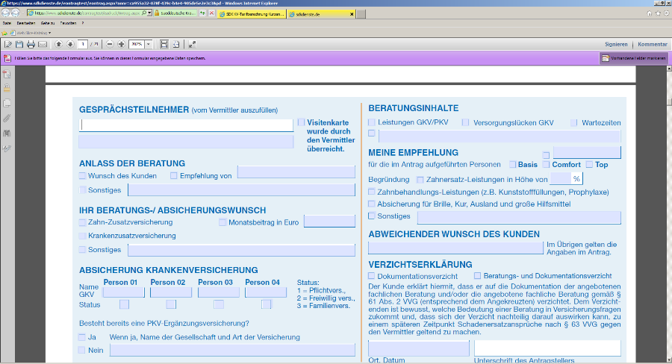The height and width of the screenshot is (364, 672).
Task: Go to previous page arrow
Action: point(59,44)
